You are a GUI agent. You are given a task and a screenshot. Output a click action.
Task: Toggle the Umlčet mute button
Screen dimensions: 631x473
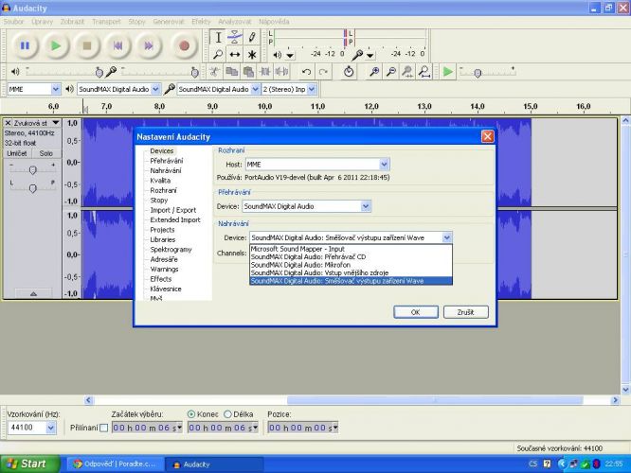(x=17, y=153)
